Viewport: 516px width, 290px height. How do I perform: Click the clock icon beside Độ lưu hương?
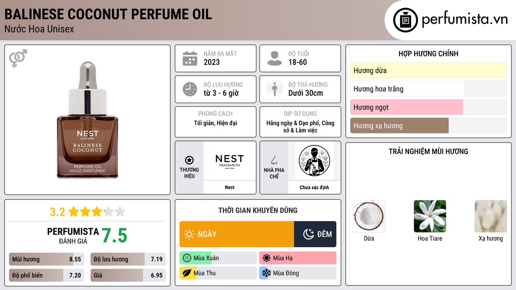coord(190,90)
